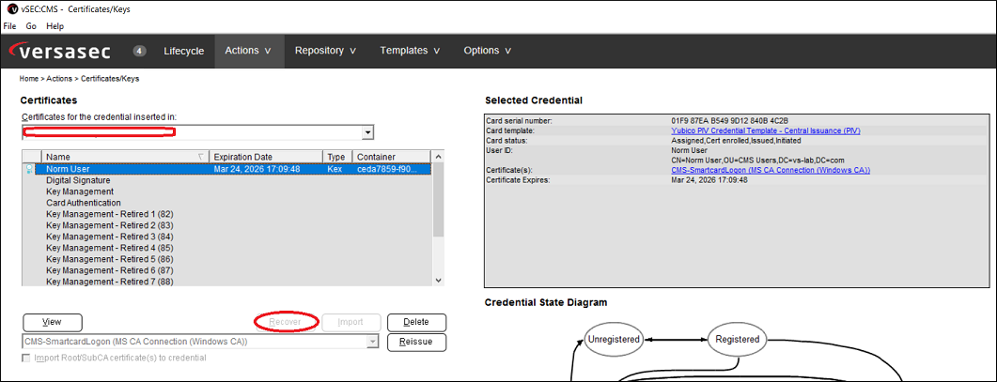The height and width of the screenshot is (382, 997).
Task: Click the Kex type cell in Norm User row
Action: [x=335, y=169]
